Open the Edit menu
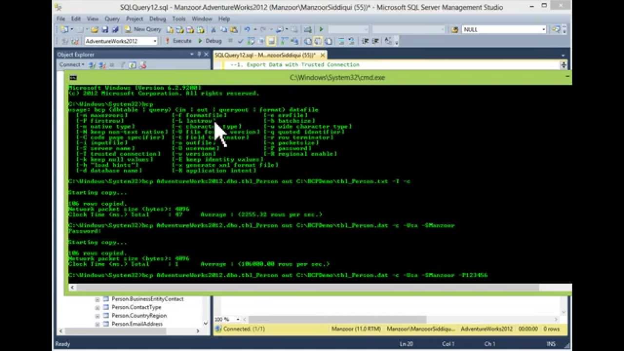 coord(76,19)
